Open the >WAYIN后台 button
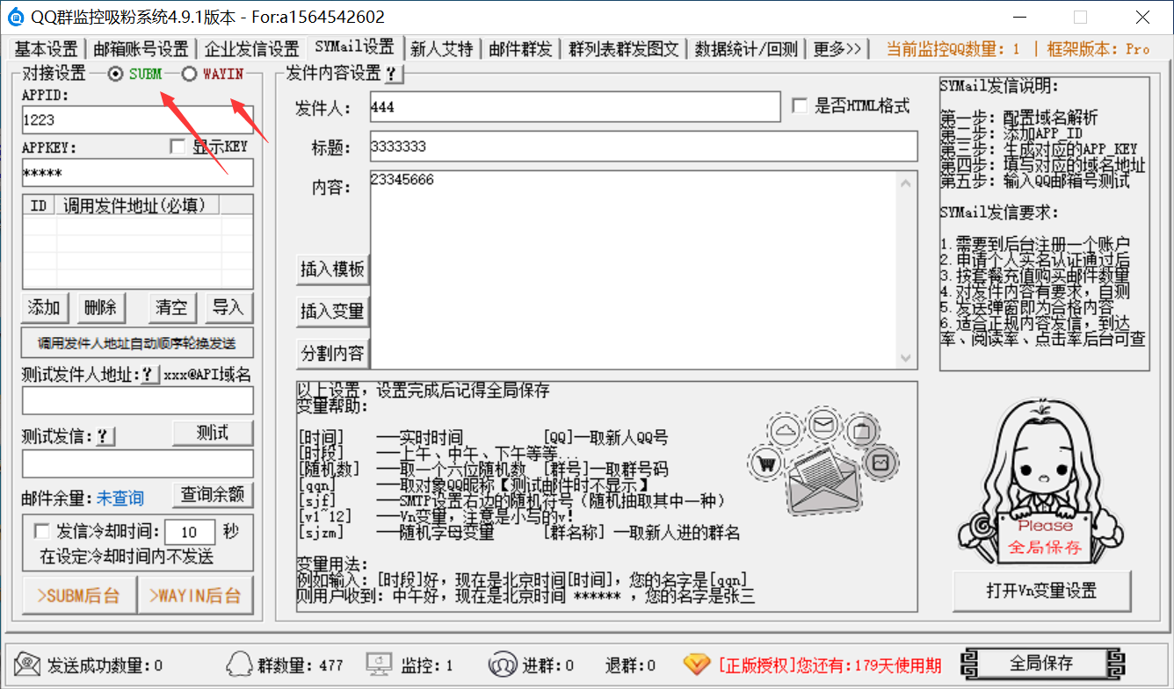The image size is (1174, 689). point(196,595)
